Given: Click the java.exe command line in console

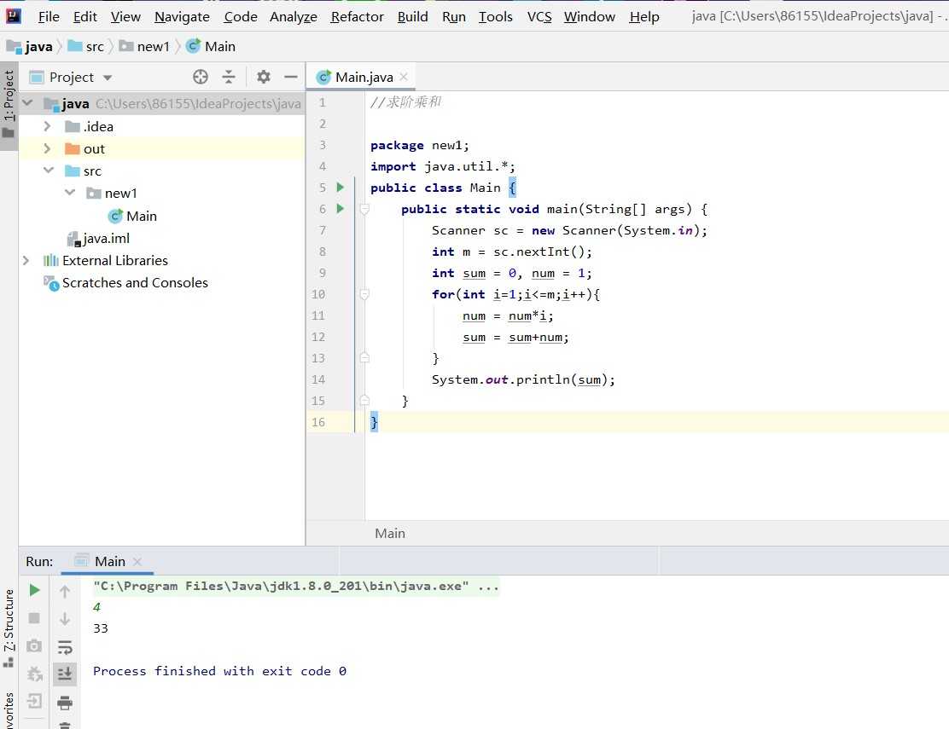Looking at the screenshot, I should pos(296,587).
